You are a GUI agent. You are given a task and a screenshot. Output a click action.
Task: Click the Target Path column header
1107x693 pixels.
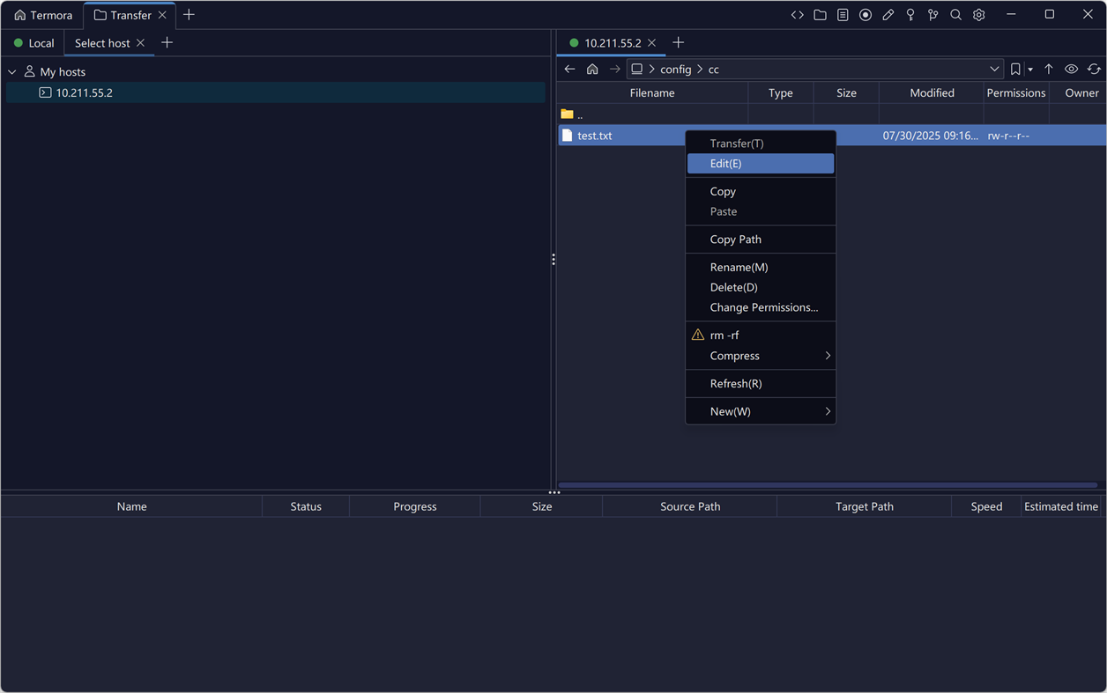point(865,506)
